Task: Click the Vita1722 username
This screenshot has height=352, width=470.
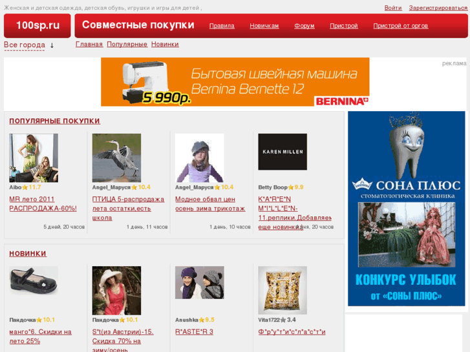Action: (x=269, y=320)
